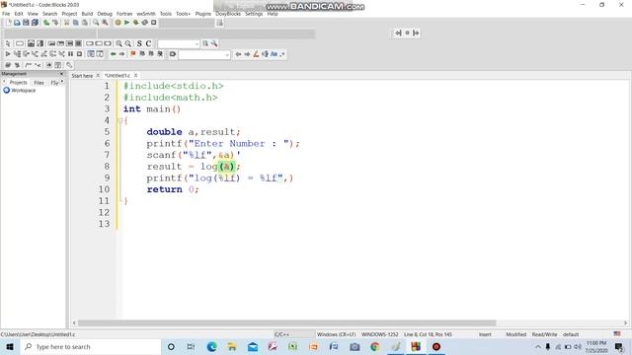Start the debugger with Debug/Continue arrow
This screenshot has width=632, height=355.
coord(8,54)
